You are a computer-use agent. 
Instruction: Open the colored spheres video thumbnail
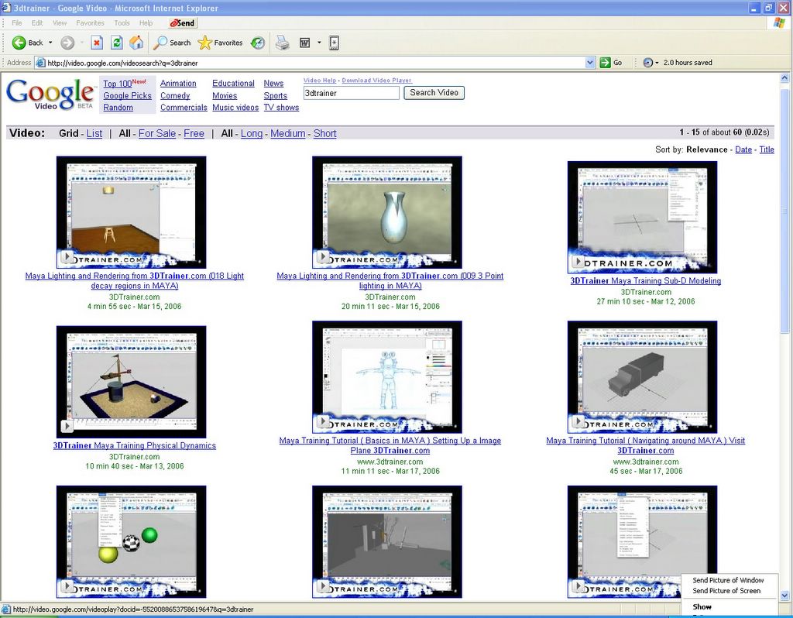tap(132, 541)
